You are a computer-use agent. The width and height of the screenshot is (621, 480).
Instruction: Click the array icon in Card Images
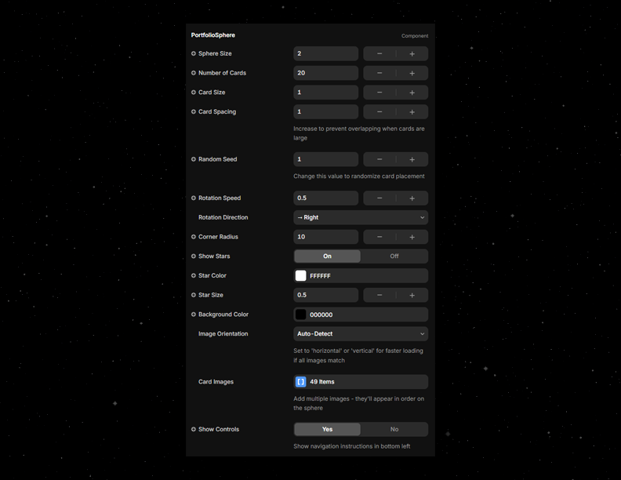tap(300, 382)
